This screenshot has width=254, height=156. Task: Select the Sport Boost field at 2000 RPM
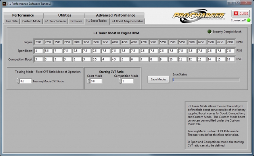point(38,51)
